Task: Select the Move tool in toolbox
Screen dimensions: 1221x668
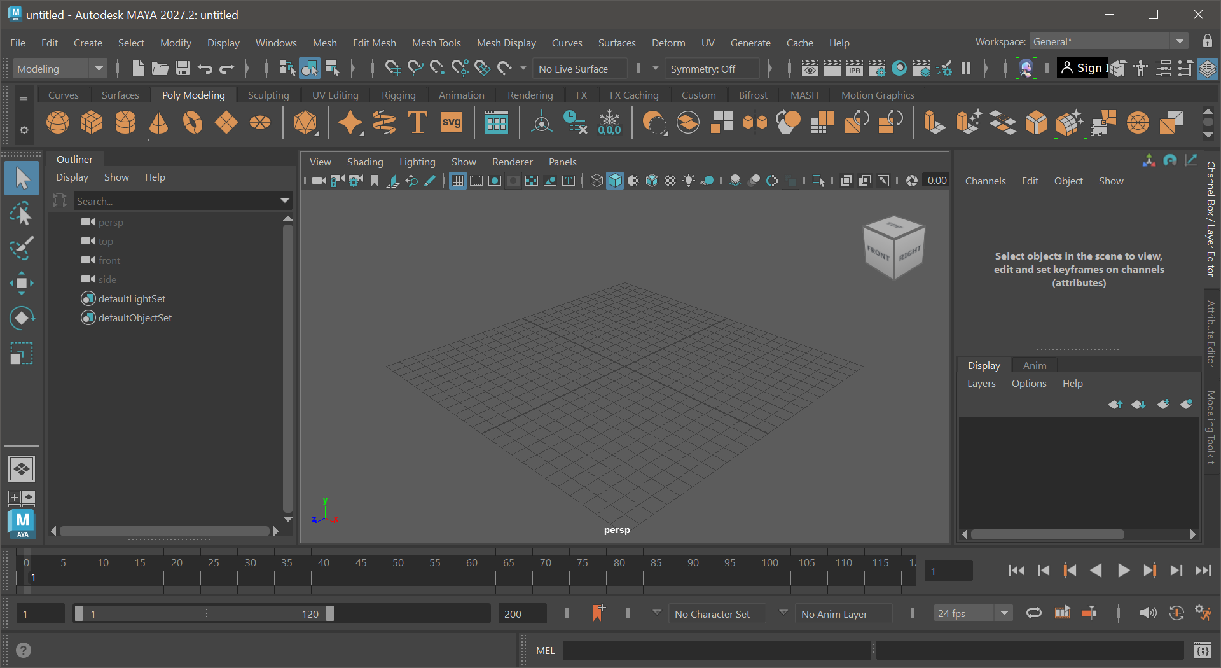Action: pos(21,283)
